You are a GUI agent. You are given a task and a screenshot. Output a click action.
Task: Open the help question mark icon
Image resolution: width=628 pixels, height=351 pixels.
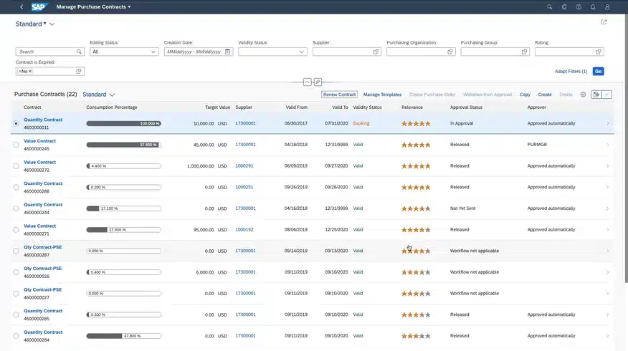coord(579,6)
